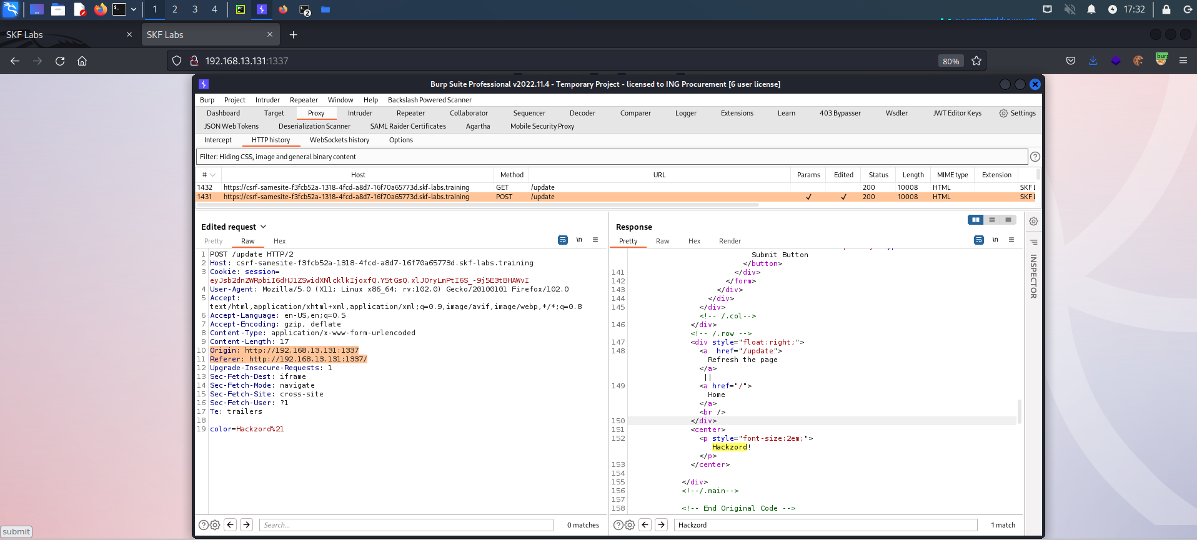This screenshot has width=1197, height=540.
Task: Open request search settings gear
Action: coord(215,525)
